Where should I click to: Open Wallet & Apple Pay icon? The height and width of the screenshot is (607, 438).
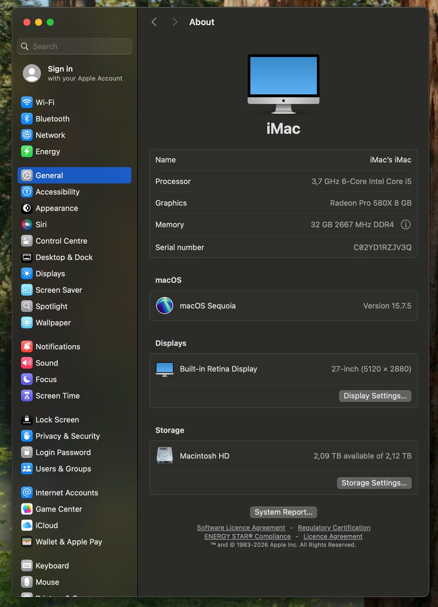27,542
